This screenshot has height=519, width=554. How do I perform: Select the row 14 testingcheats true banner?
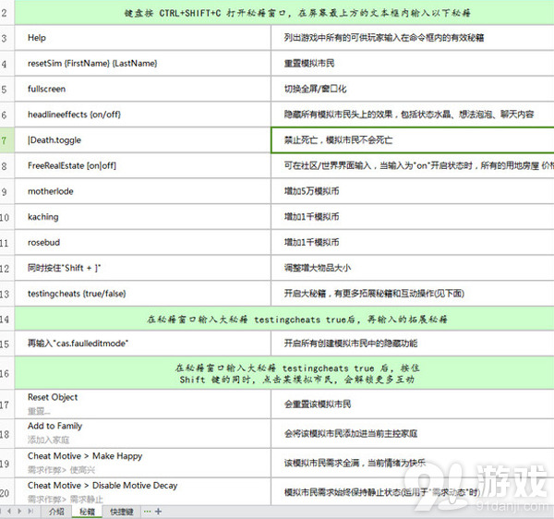coord(284,319)
